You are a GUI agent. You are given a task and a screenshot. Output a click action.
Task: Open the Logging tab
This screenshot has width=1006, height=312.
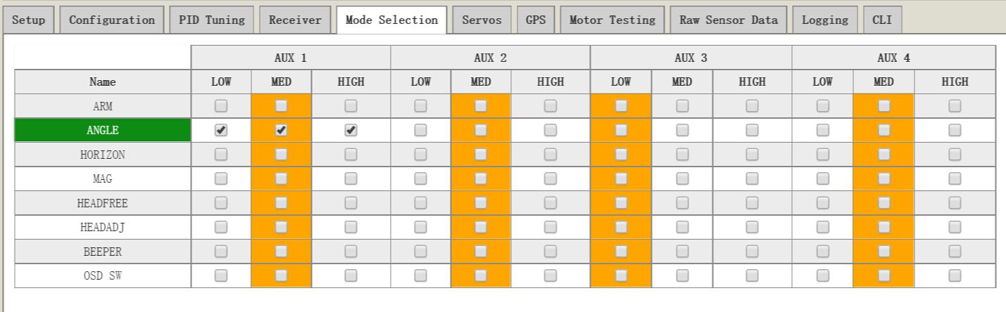point(825,20)
